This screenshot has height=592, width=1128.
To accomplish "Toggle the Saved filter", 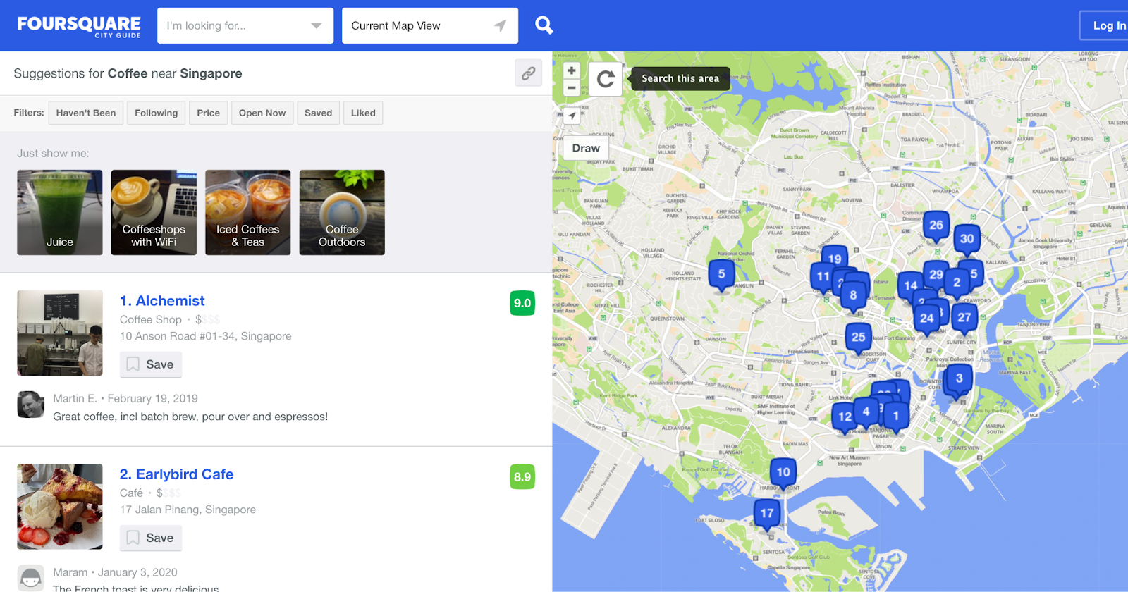I will point(318,113).
